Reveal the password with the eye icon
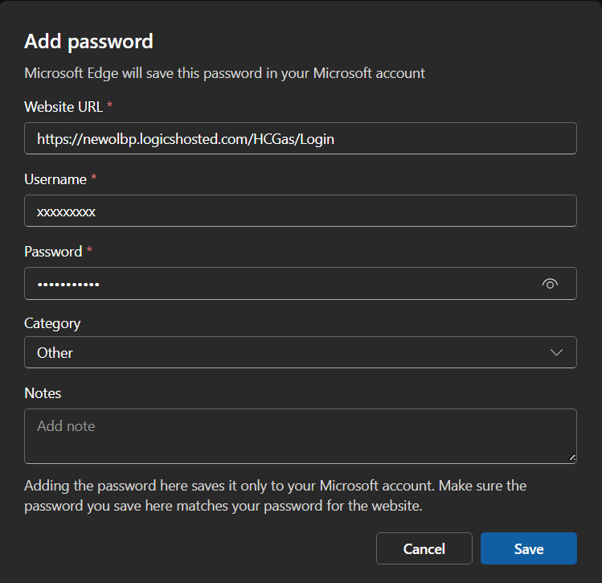Viewport: 602px width, 583px height. pyautogui.click(x=550, y=284)
